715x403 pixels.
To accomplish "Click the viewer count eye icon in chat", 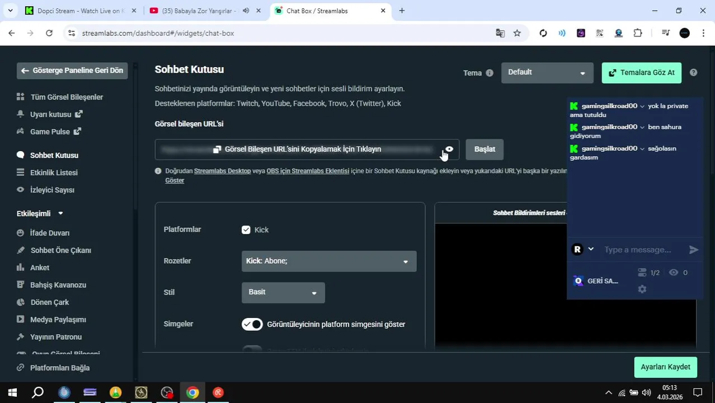I will (x=674, y=273).
